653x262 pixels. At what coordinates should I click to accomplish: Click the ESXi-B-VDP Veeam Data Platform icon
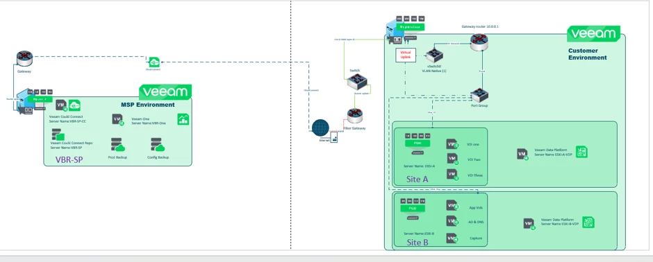[588, 222]
